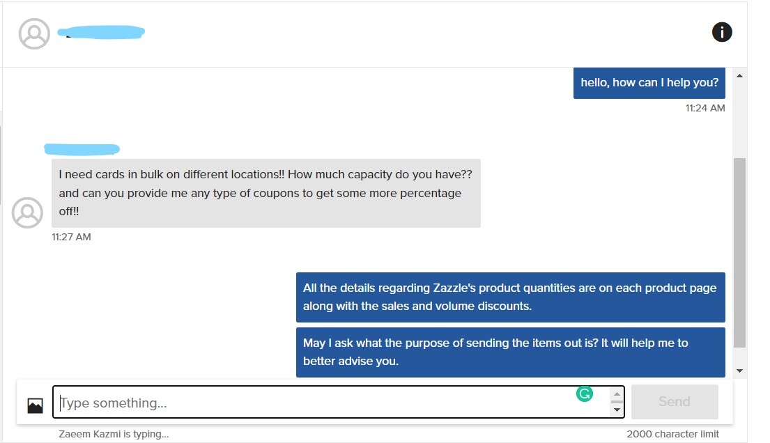Focus the 'Type something...' message field
This screenshot has height=443, width=770.
[339, 402]
